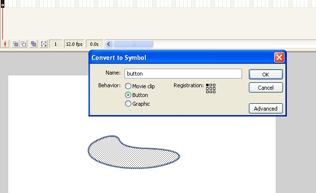The height and width of the screenshot is (193, 316).
Task: Click the Name field containing button
Action: (183, 74)
